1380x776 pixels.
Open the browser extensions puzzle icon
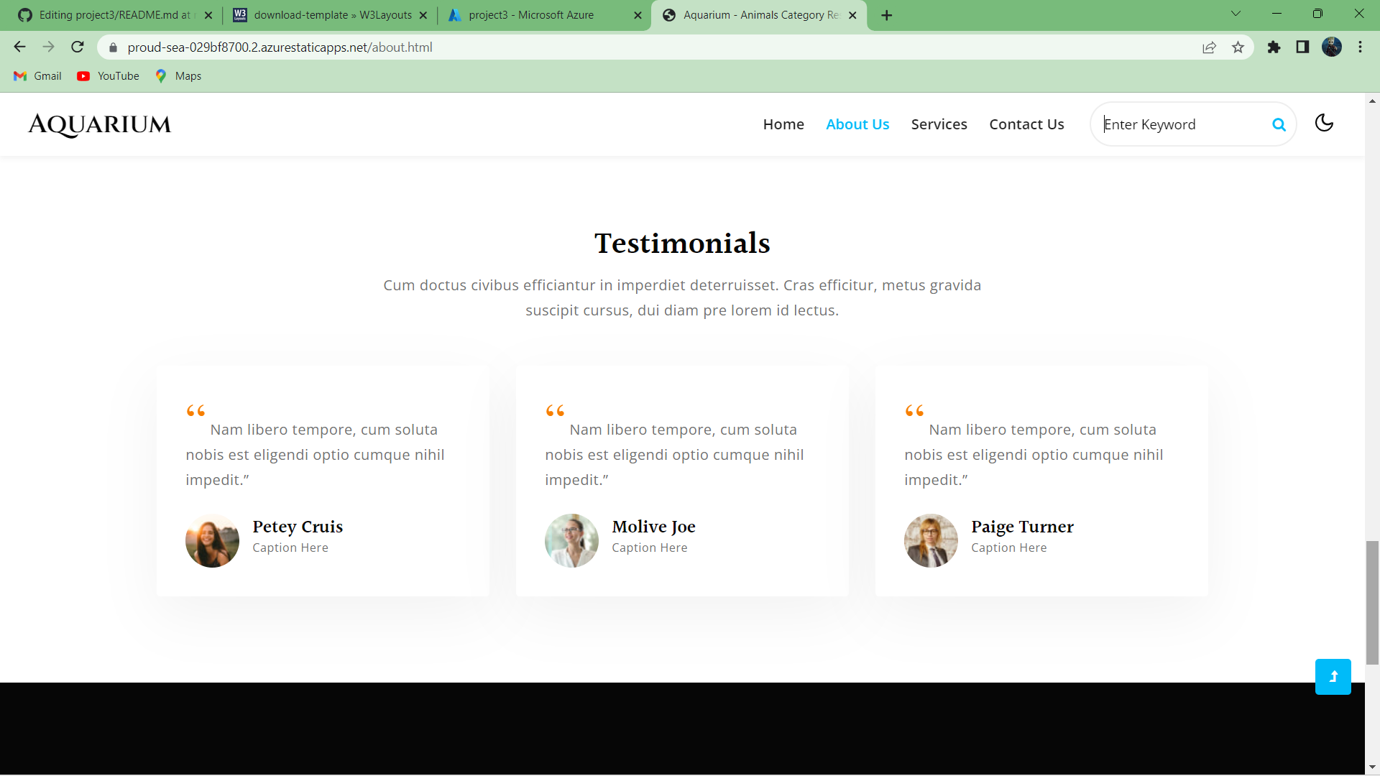[1274, 47]
